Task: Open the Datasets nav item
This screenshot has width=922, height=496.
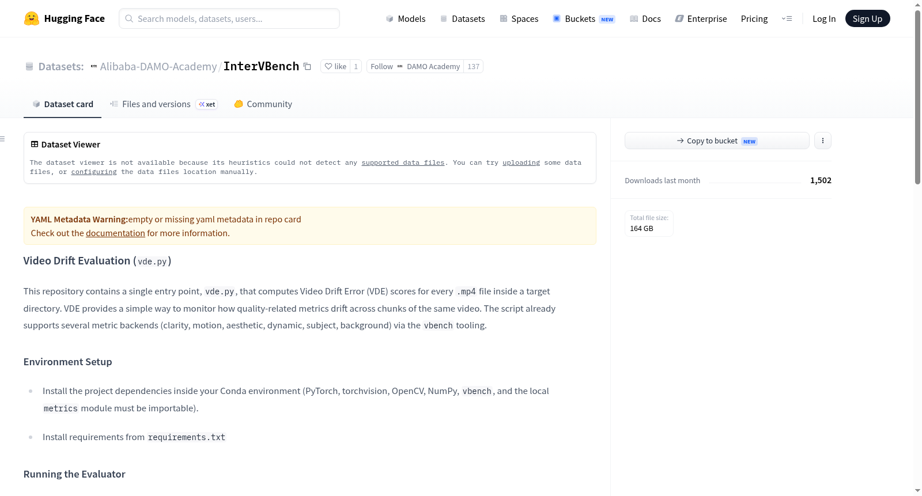Action: click(x=463, y=19)
